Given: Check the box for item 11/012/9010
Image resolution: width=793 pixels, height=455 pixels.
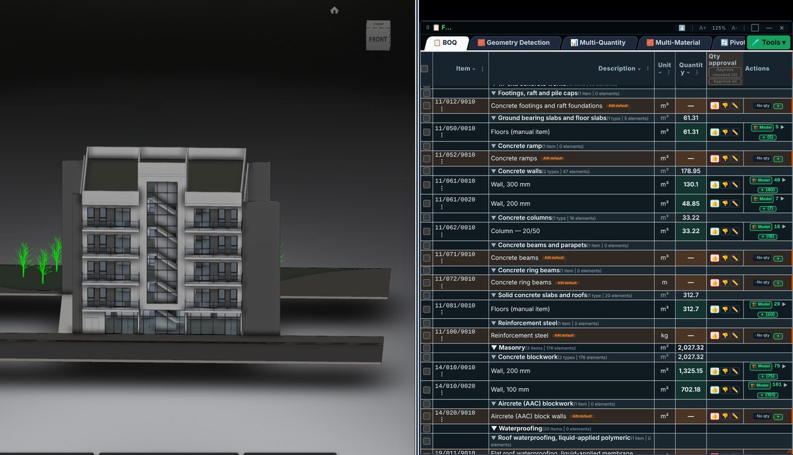Looking at the screenshot, I should 426,106.
